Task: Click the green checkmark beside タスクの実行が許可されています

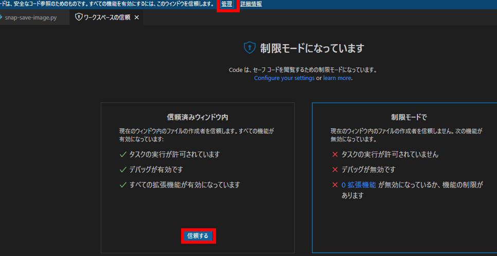Action: [x=122, y=154]
